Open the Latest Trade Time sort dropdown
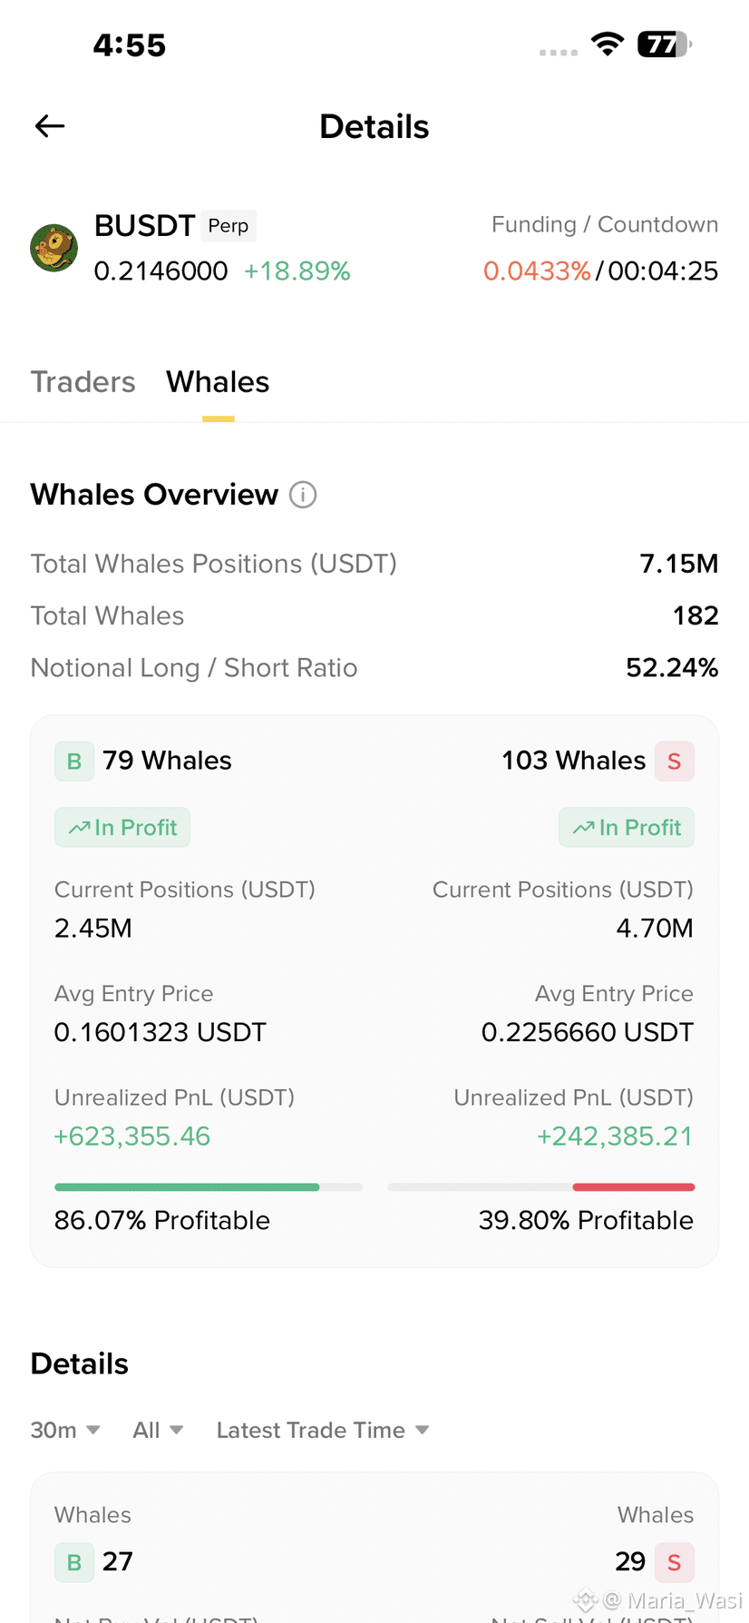Screen dimensions: 749x1623 322,1430
